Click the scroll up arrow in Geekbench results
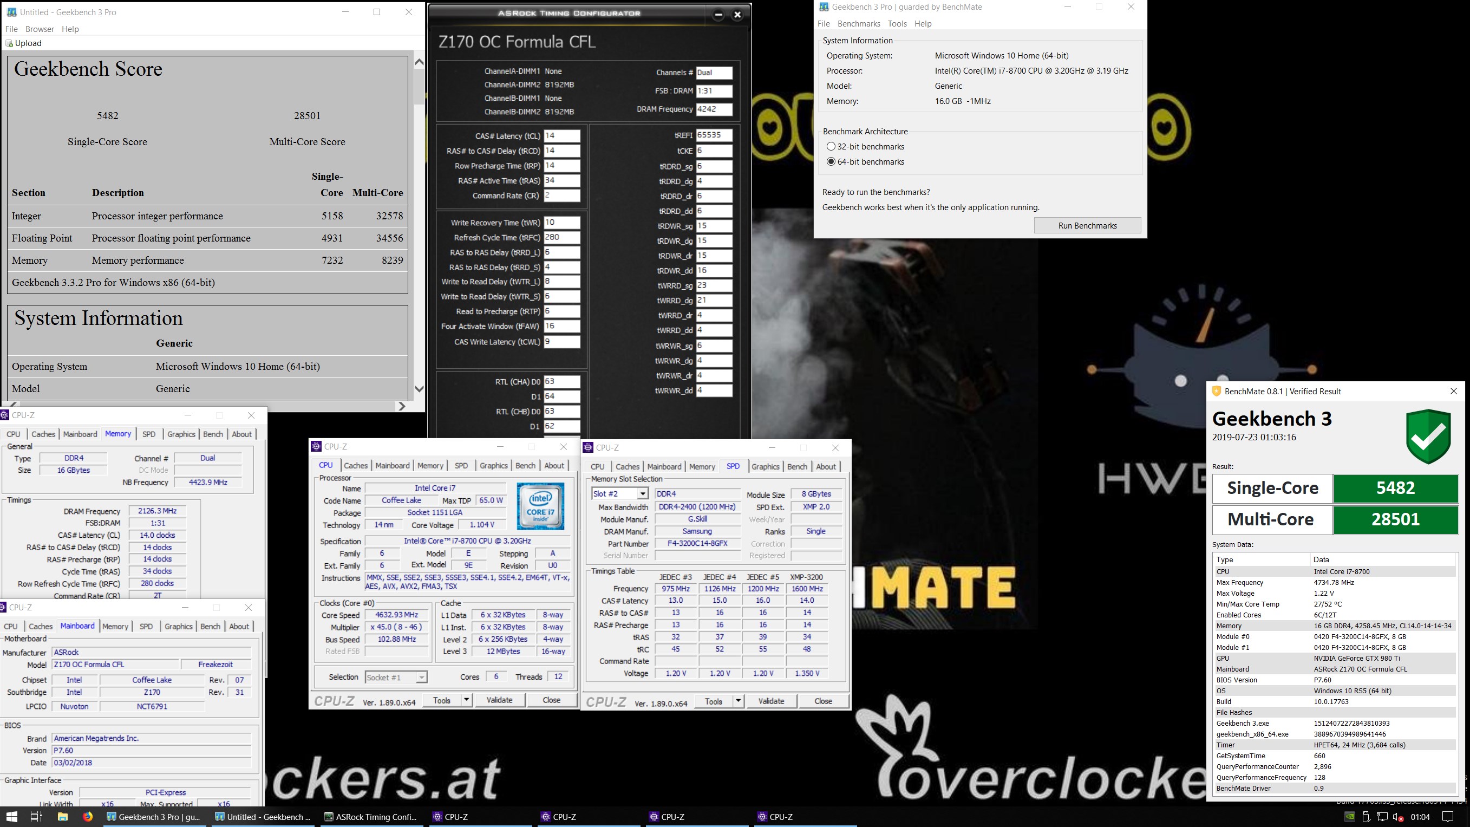 click(419, 62)
